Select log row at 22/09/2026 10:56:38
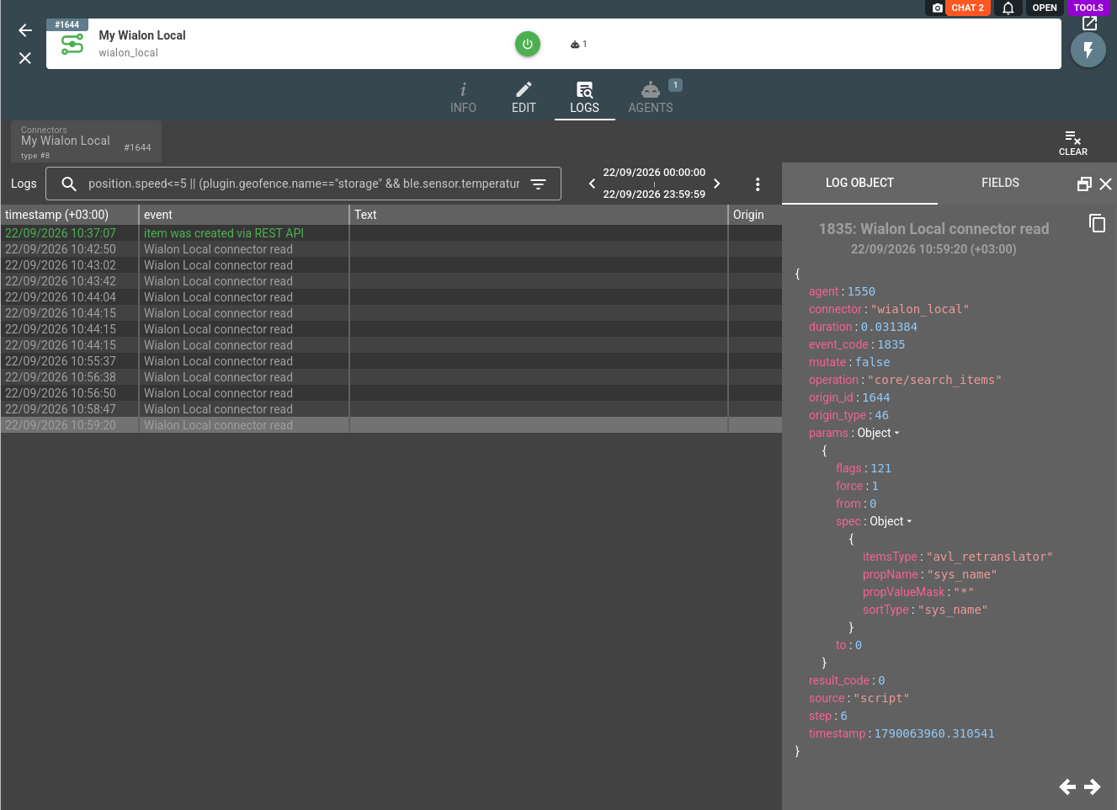Screen dimensions: 1117x810 391,377
